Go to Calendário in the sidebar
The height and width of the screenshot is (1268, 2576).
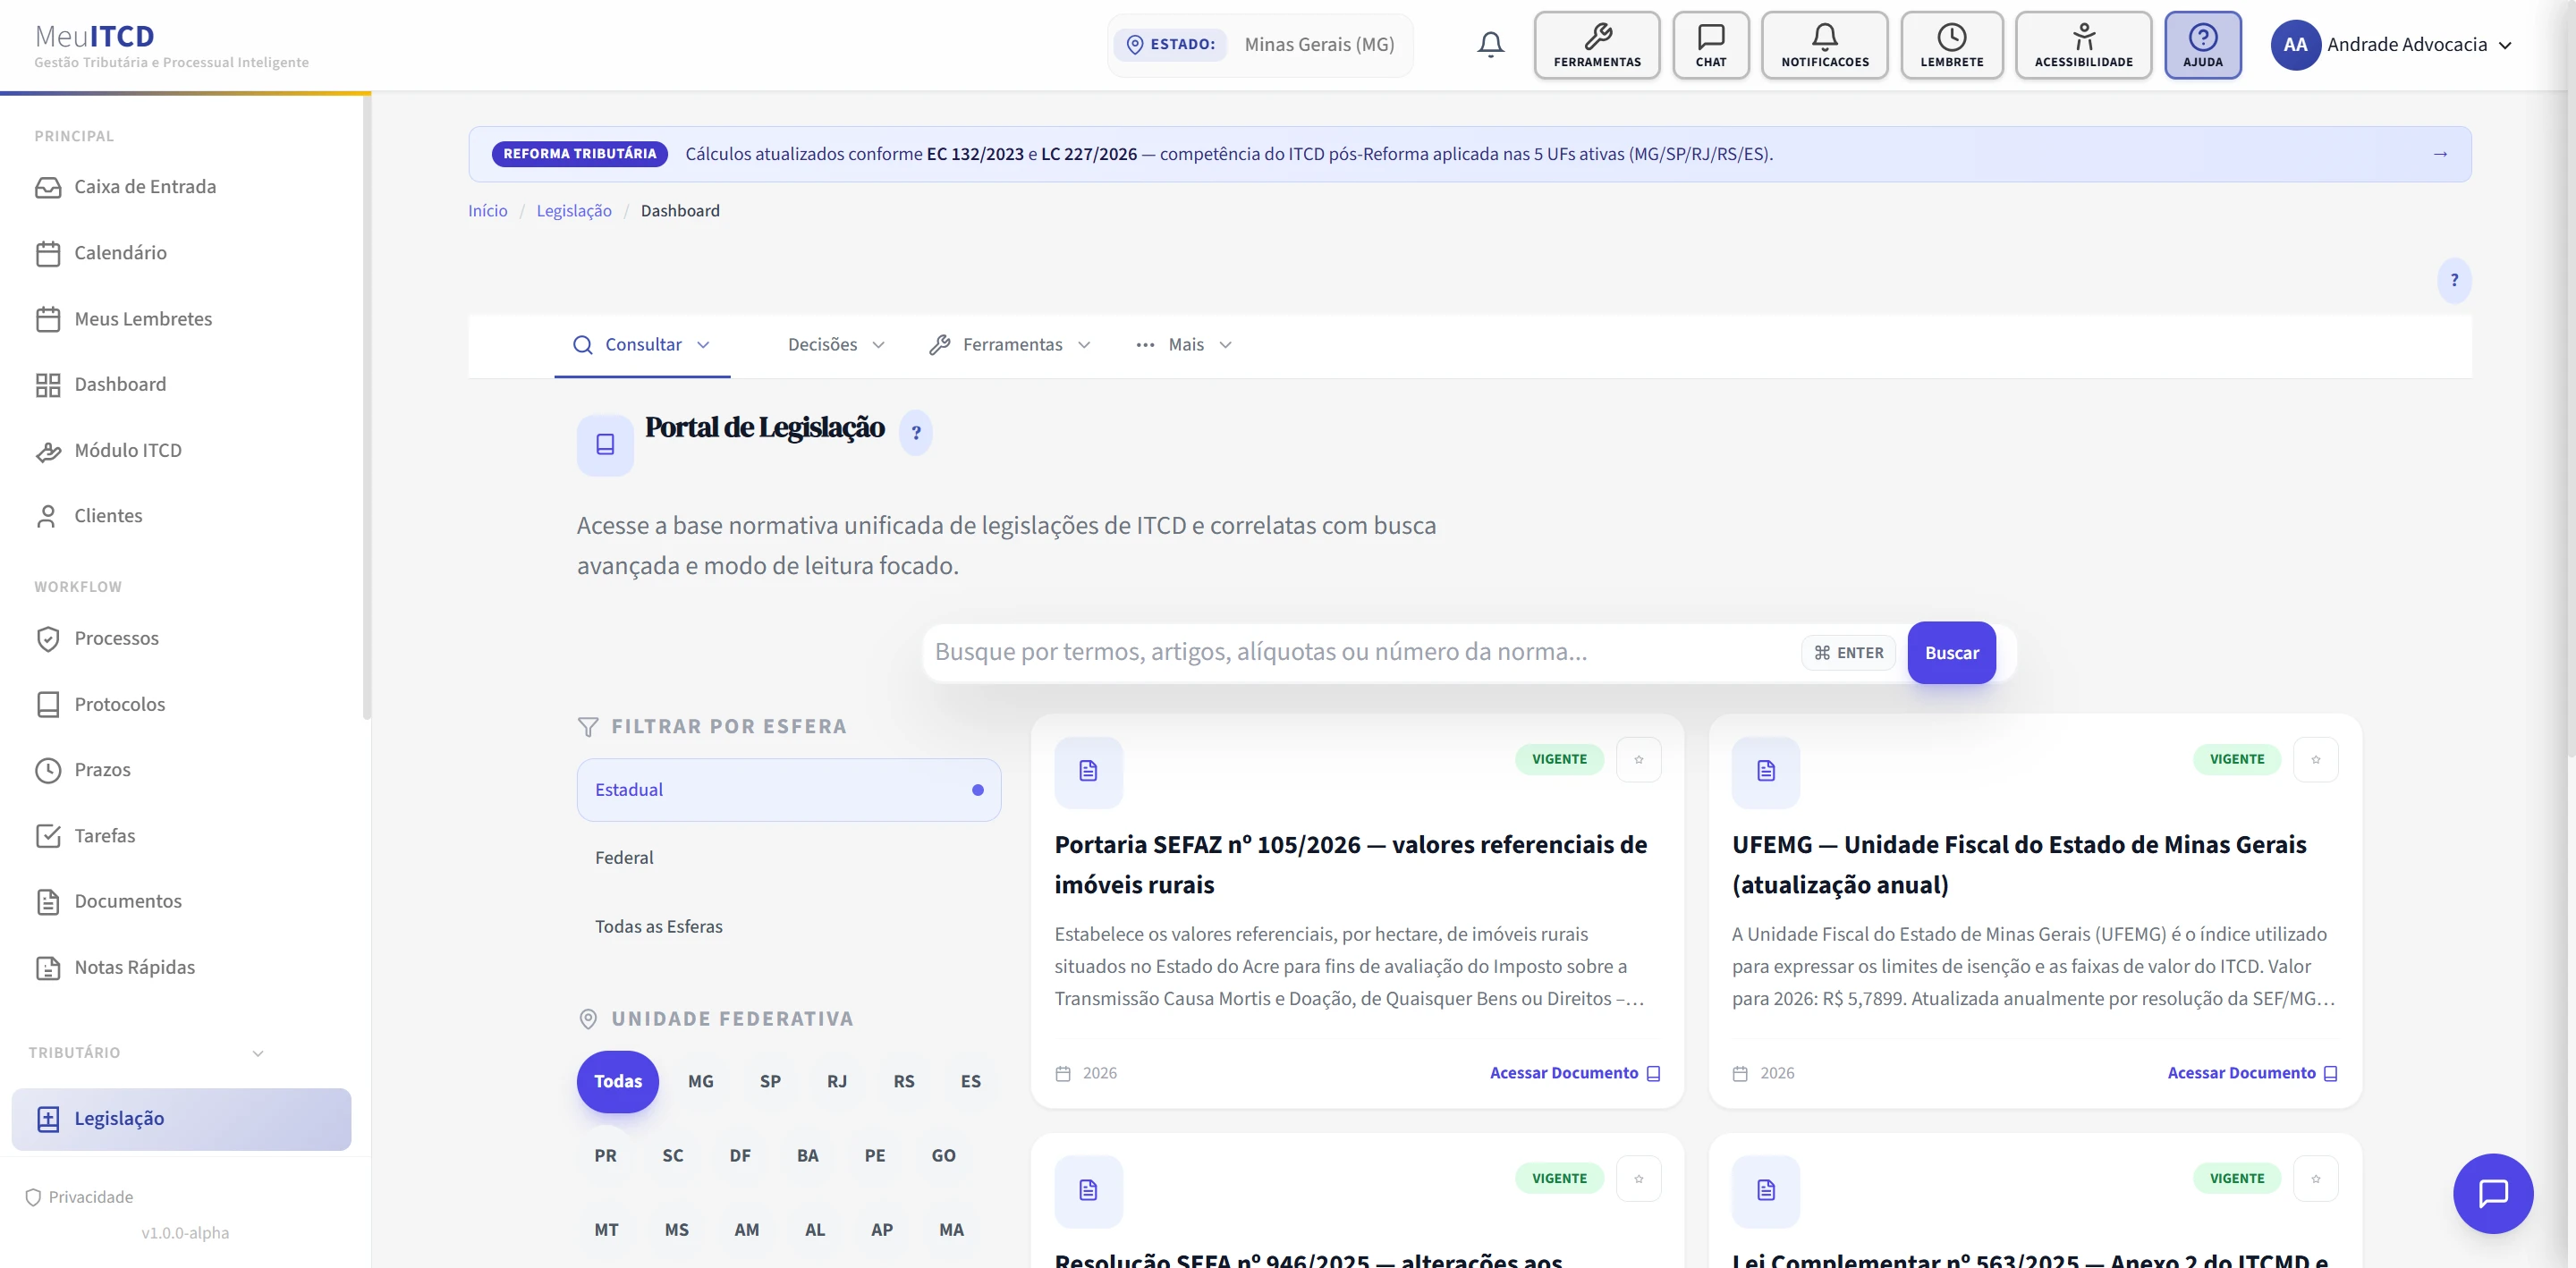182,253
